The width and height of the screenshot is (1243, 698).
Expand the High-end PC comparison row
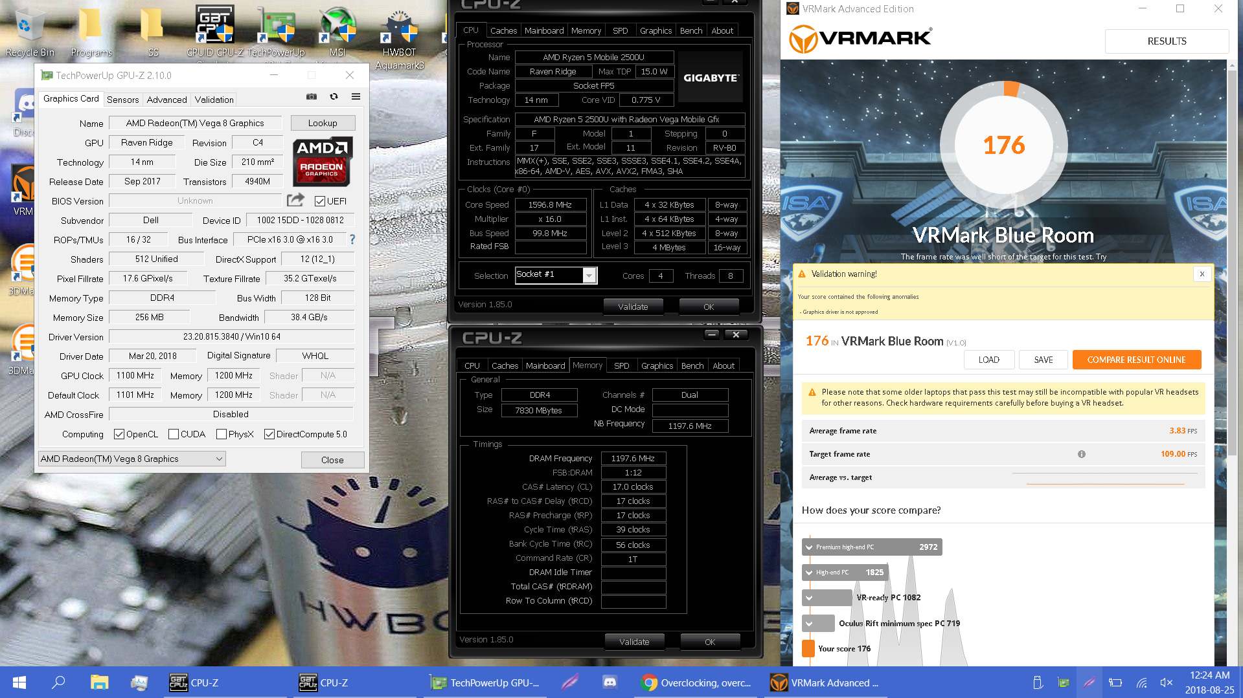845,573
